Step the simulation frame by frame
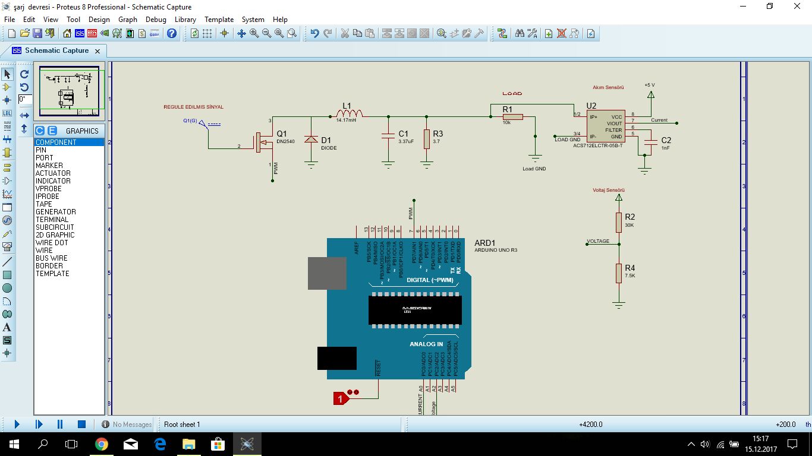 (39, 424)
